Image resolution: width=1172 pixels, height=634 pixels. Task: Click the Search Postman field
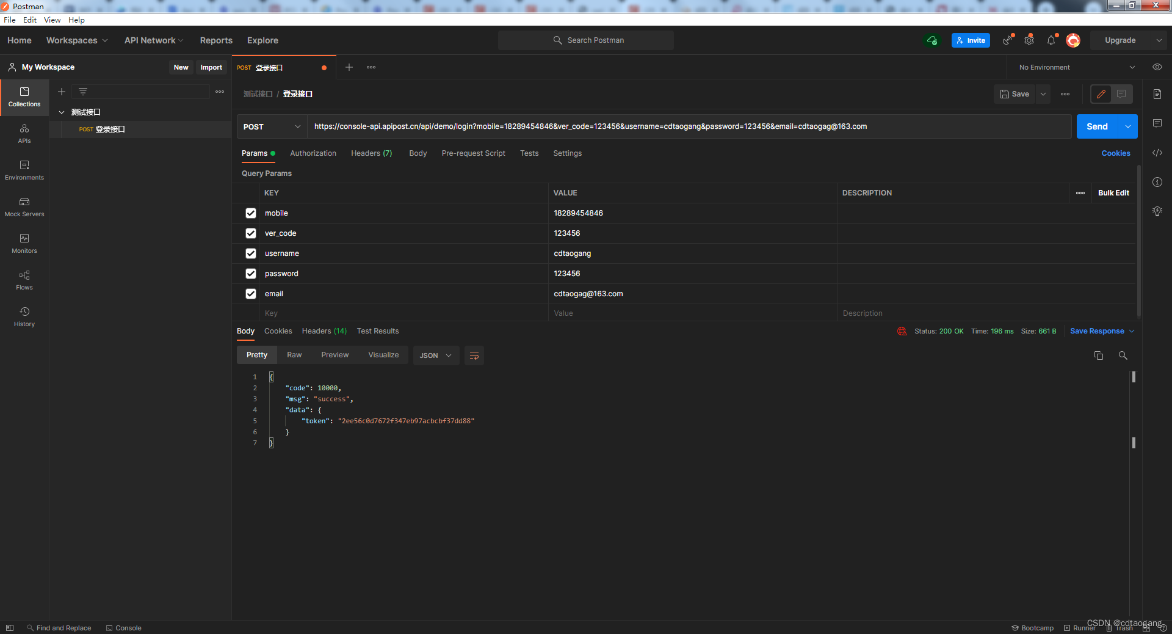[x=586, y=40]
